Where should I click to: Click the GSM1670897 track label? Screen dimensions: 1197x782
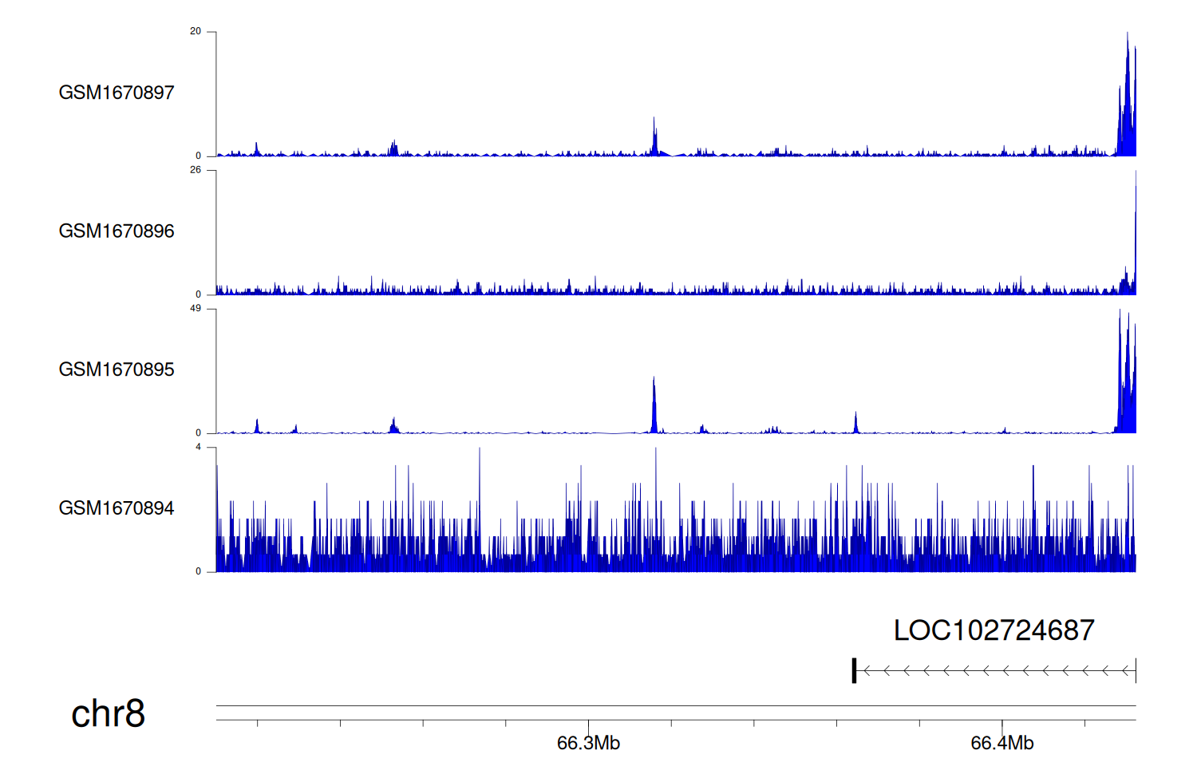[x=117, y=93]
